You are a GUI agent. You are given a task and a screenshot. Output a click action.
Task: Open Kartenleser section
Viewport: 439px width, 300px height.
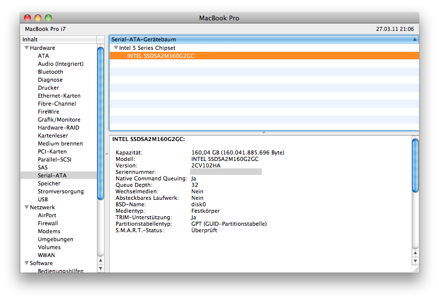53,136
